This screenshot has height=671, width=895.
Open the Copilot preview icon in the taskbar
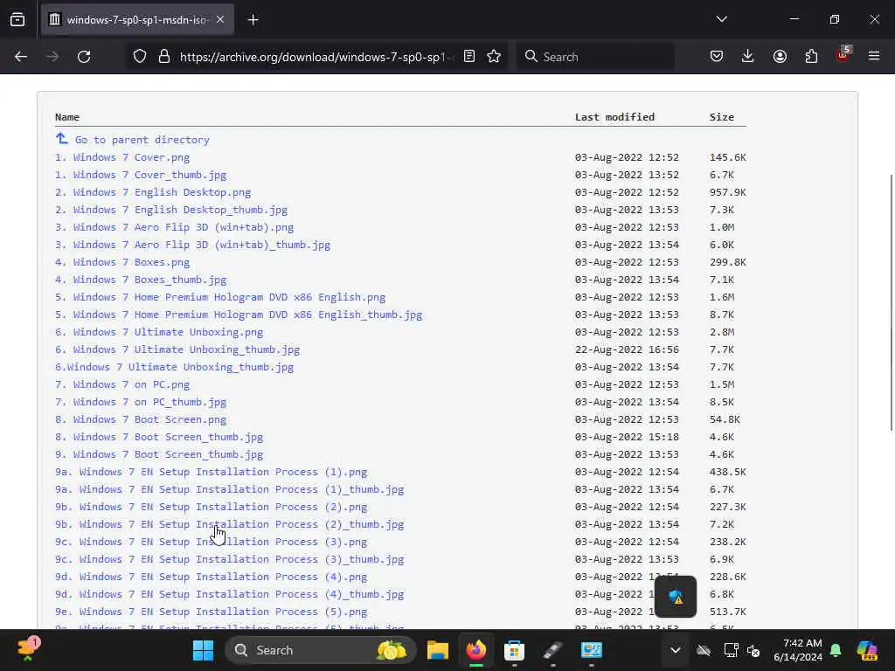pyautogui.click(x=867, y=650)
